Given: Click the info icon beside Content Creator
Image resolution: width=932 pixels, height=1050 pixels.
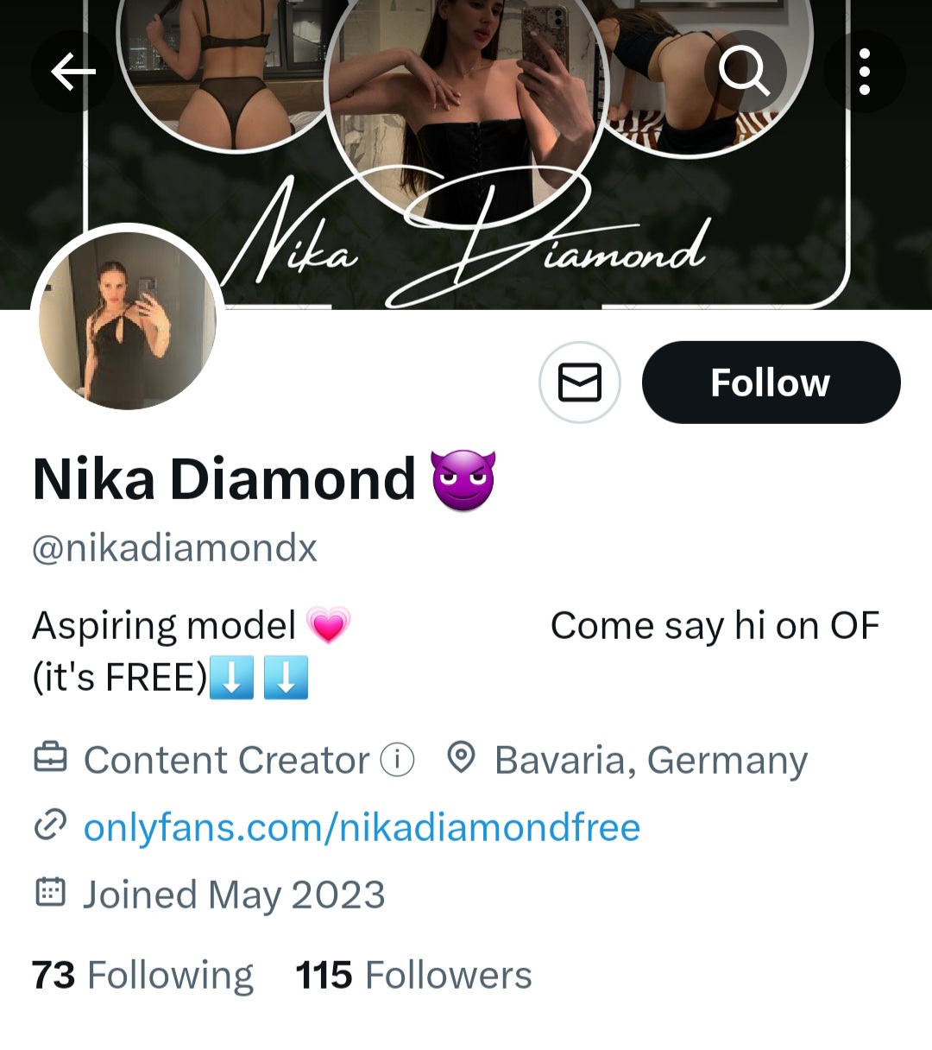Looking at the screenshot, I should coord(397,760).
